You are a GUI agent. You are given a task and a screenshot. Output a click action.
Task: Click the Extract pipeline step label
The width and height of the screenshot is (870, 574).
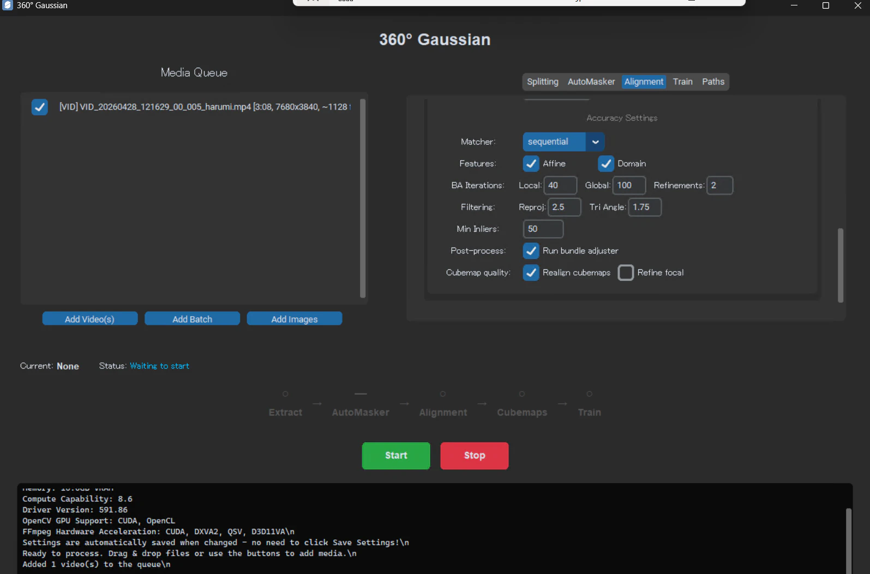285,413
